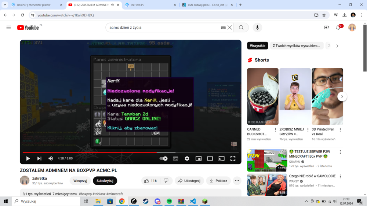Click the Wesprzyj button
Image resolution: width=367 pixels, height=206 pixels.
pyautogui.click(x=80, y=181)
